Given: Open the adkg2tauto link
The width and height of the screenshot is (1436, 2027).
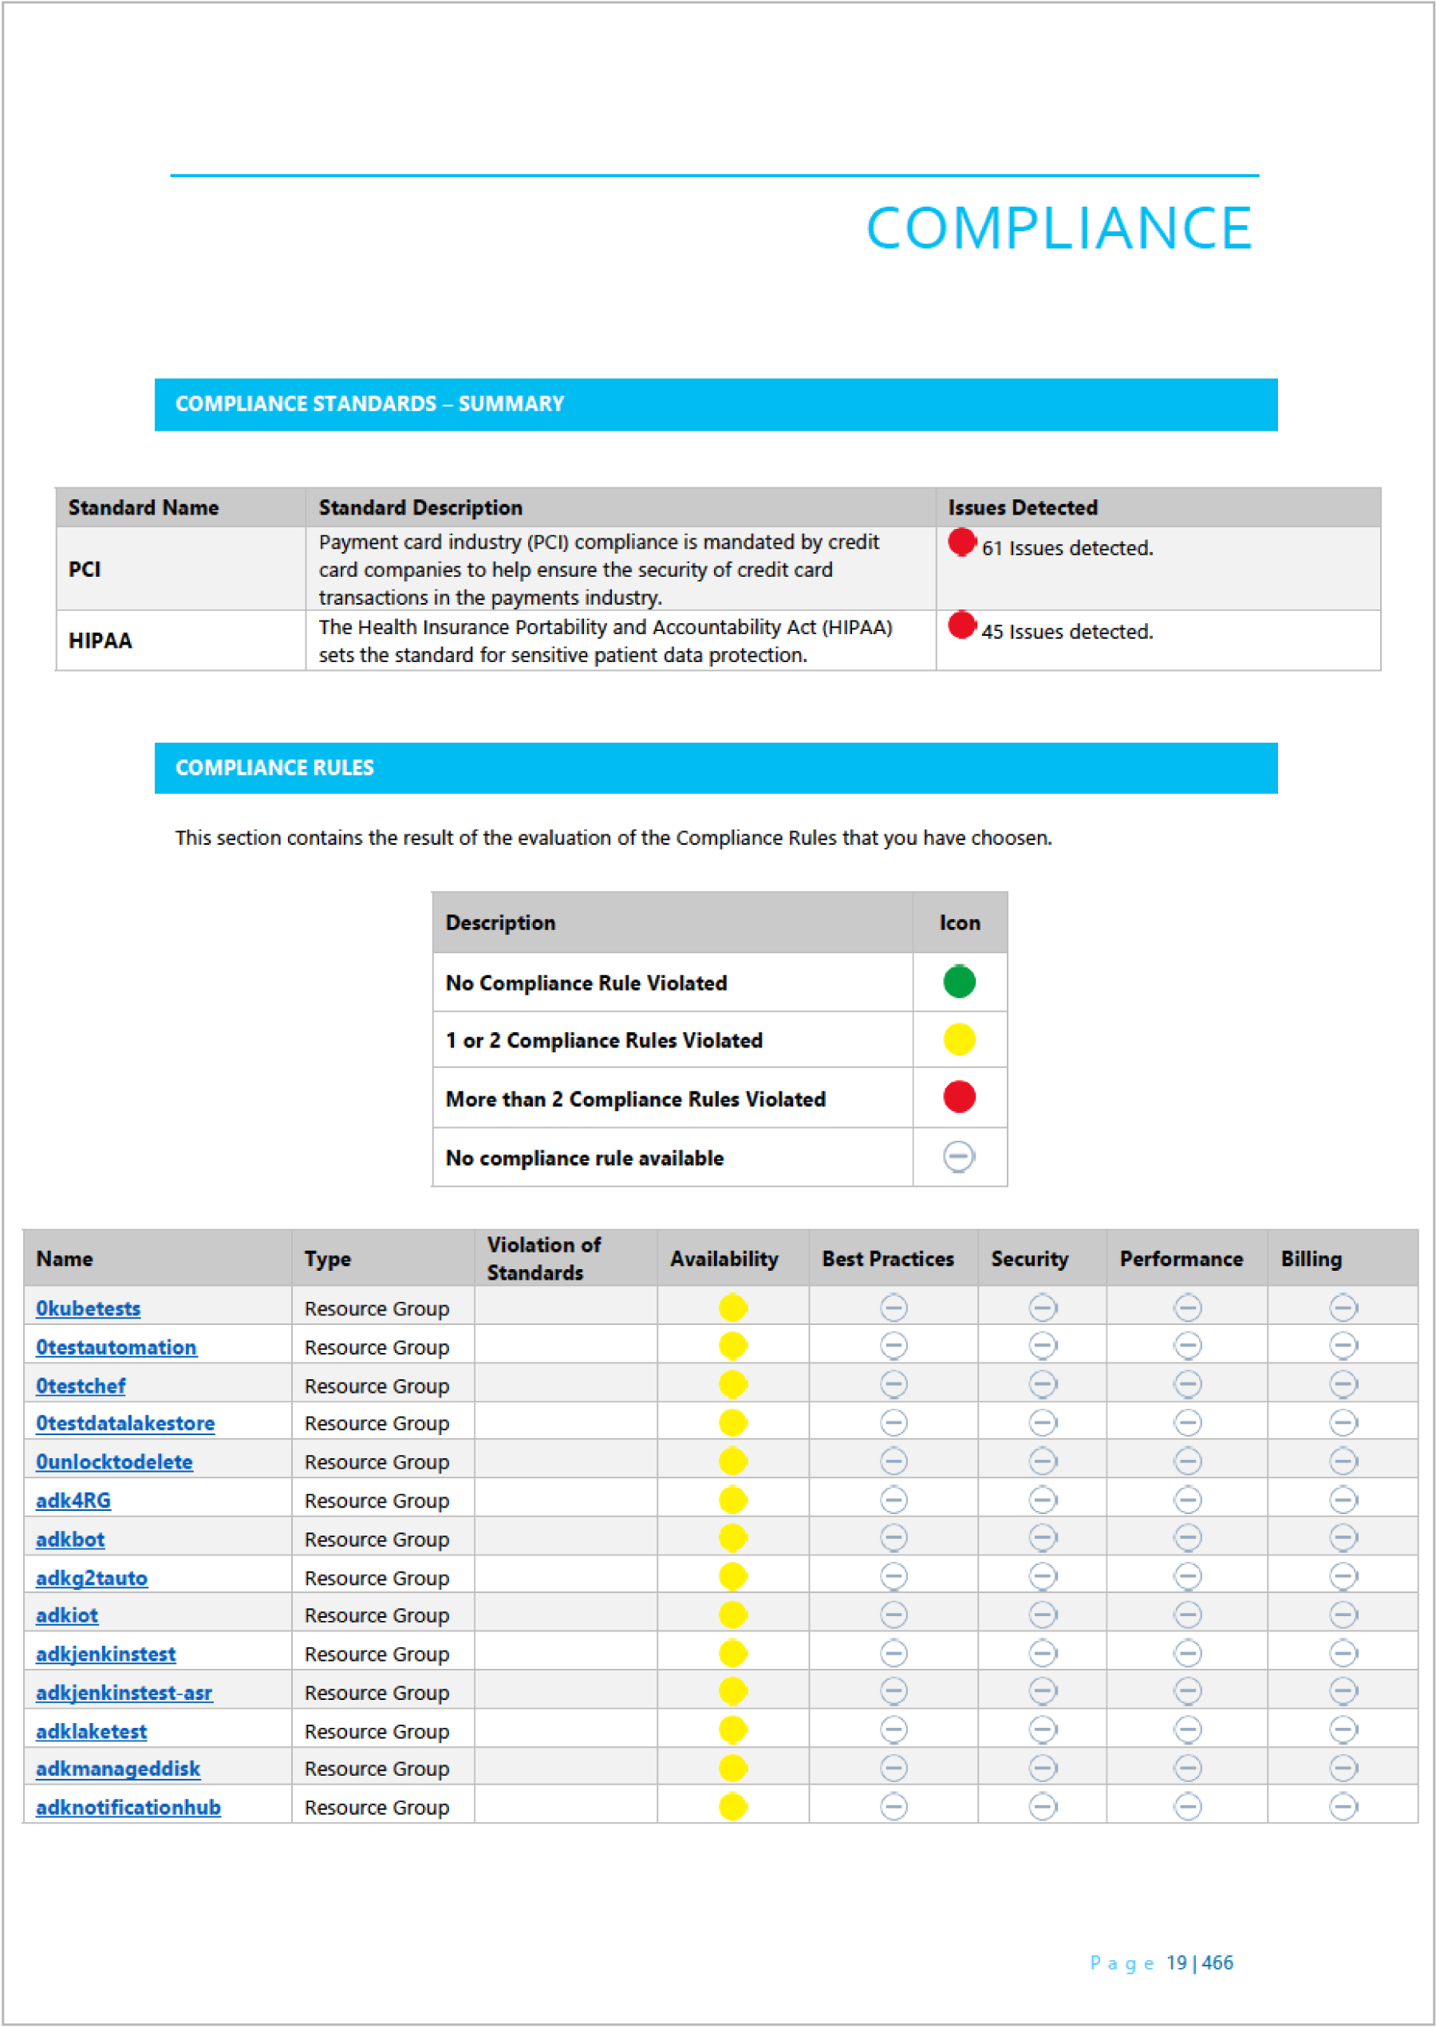Looking at the screenshot, I should click(91, 1578).
